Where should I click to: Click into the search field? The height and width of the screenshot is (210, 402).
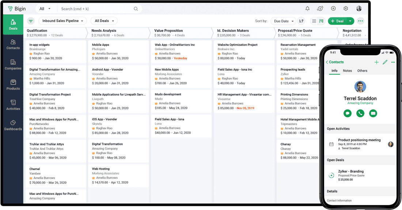[x=96, y=9]
